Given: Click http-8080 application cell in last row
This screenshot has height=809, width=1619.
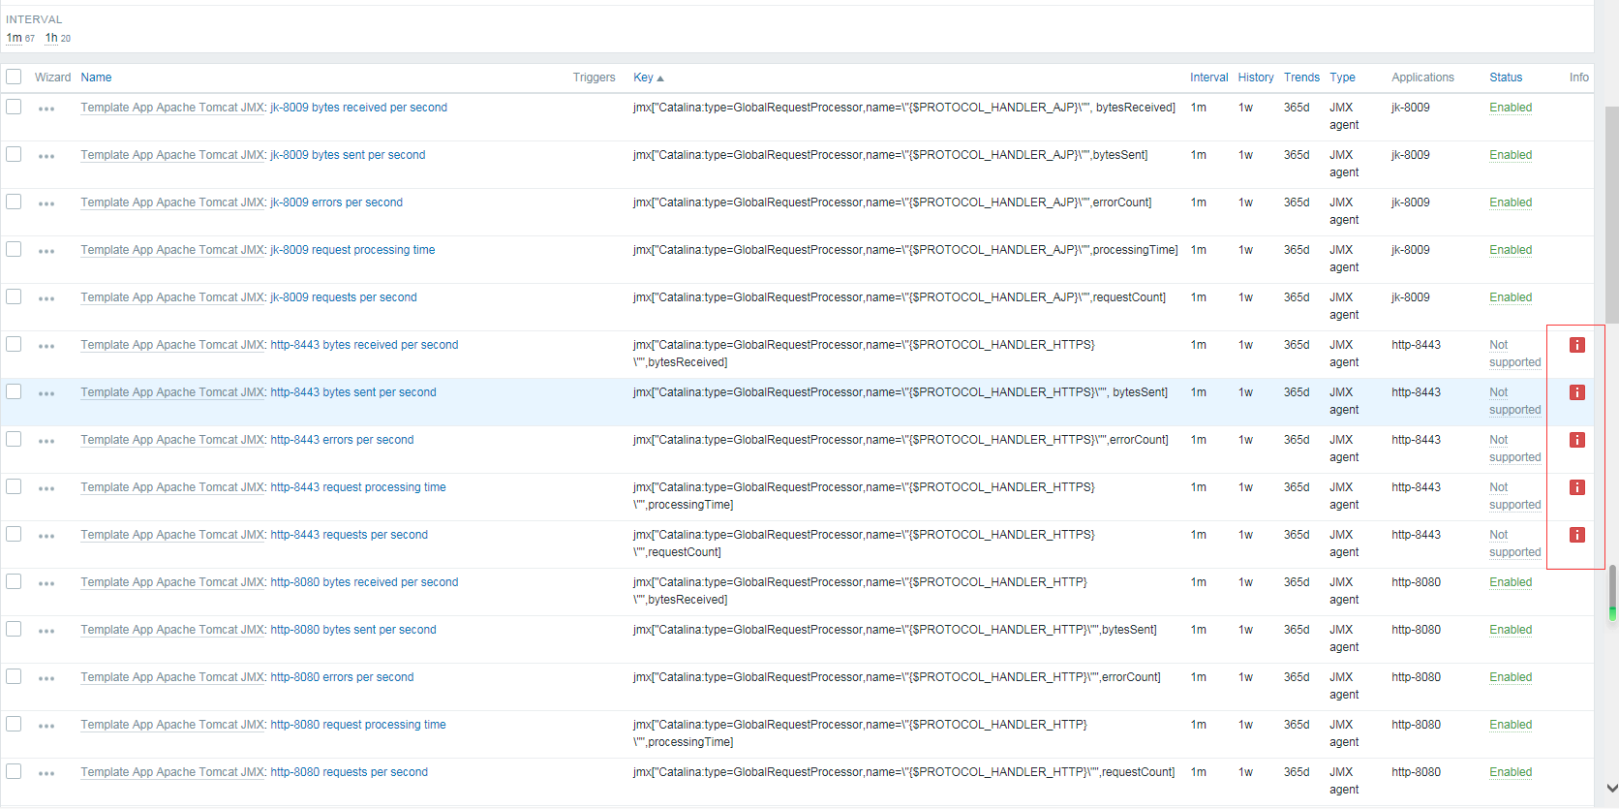Looking at the screenshot, I should (x=1416, y=772).
